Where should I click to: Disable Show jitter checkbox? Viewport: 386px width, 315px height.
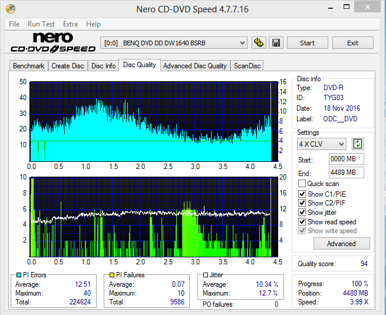click(302, 212)
